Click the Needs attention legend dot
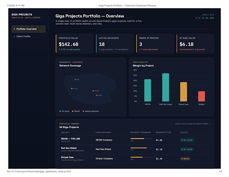 tap(83, 111)
